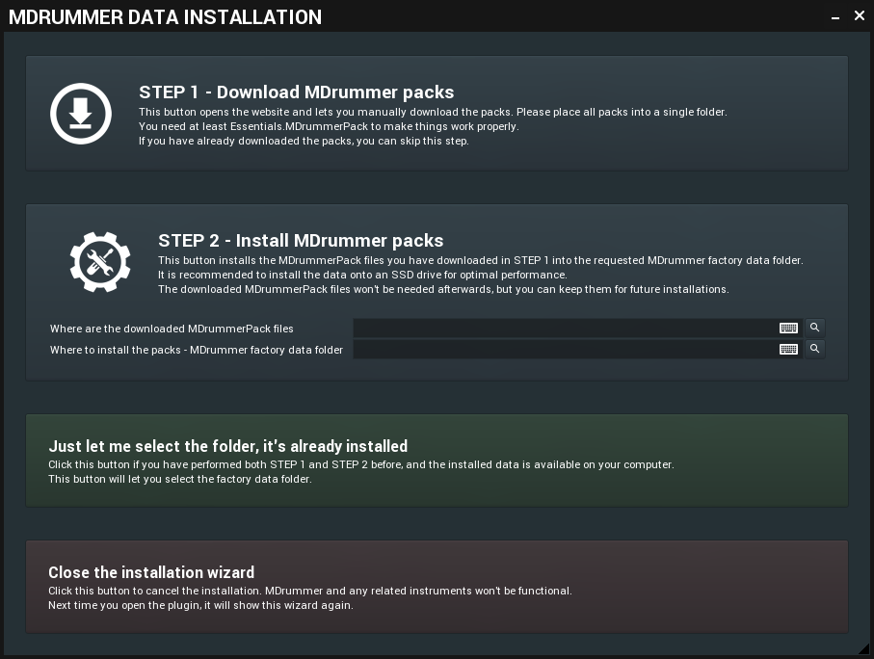Click 'Where to install the packs' label

click(196, 350)
